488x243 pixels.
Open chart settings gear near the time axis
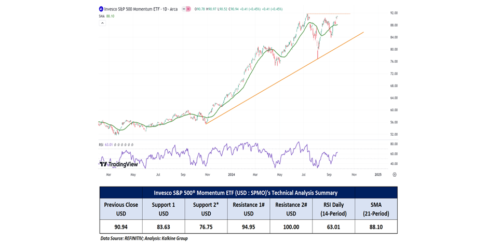395,175
